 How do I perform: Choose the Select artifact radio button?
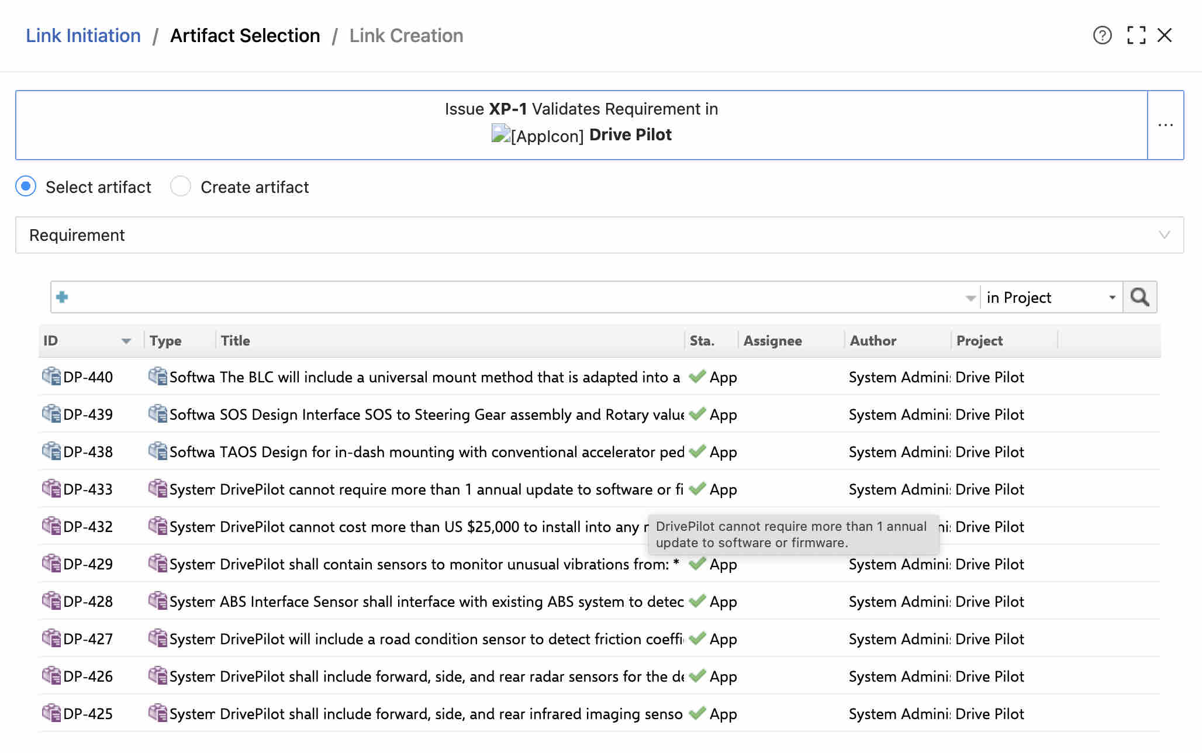point(26,186)
